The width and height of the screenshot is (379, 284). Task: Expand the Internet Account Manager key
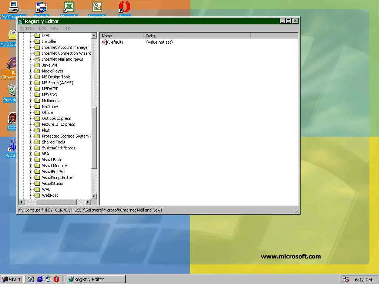click(x=30, y=47)
